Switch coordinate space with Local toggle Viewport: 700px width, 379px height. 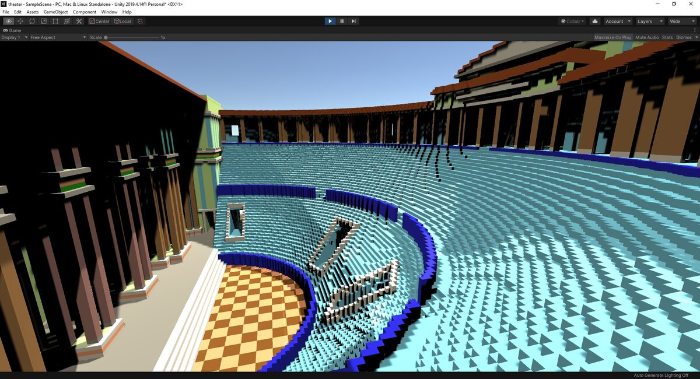click(123, 21)
